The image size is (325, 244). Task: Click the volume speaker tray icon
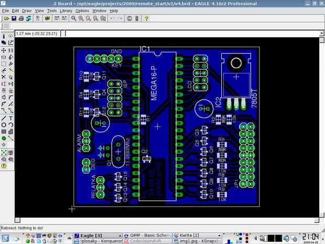tap(286, 239)
